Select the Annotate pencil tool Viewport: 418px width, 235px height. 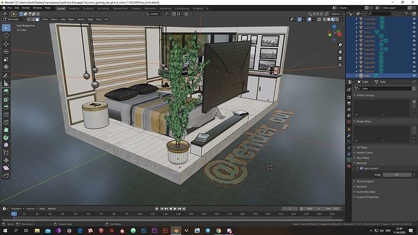point(6,75)
